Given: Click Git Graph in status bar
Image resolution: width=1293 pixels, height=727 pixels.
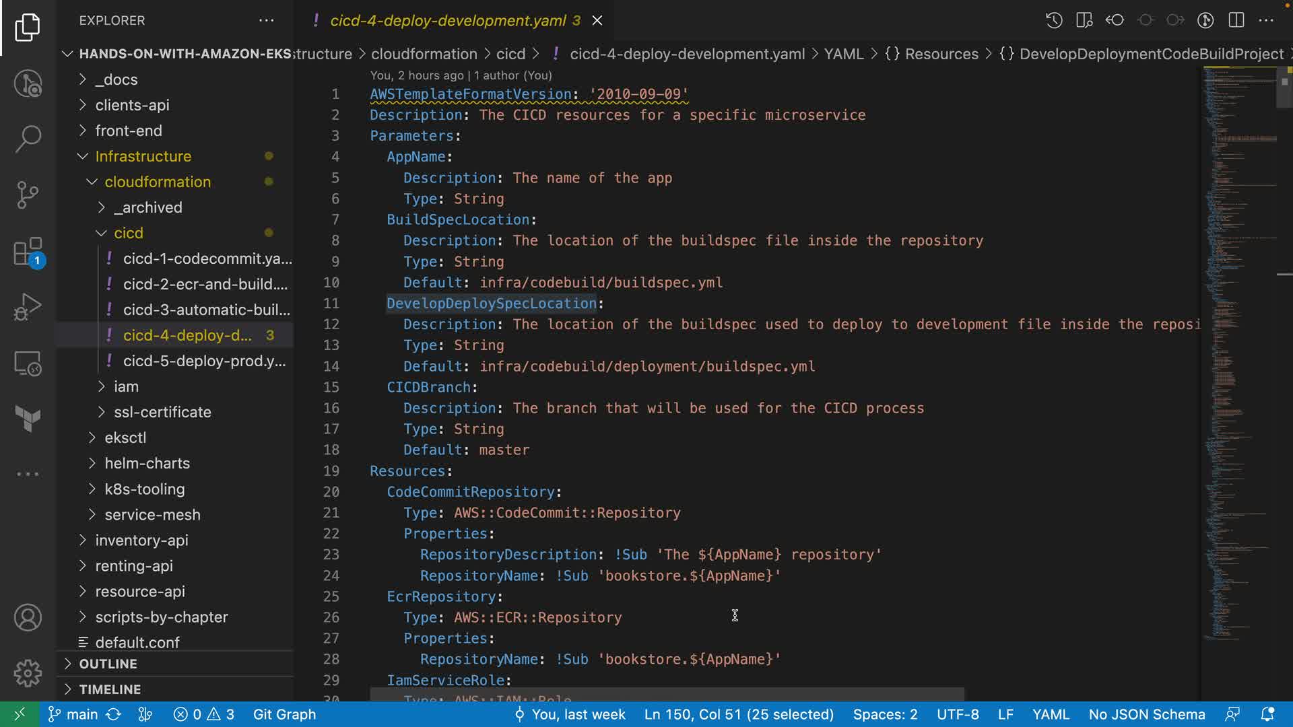Looking at the screenshot, I should click(x=284, y=714).
